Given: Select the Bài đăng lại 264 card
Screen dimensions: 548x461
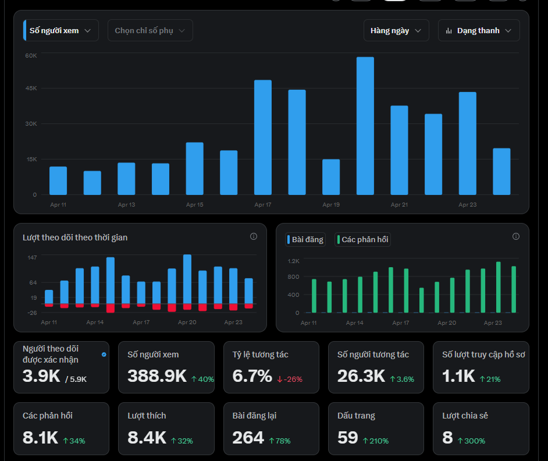Looking at the screenshot, I should pyautogui.click(x=271, y=428).
